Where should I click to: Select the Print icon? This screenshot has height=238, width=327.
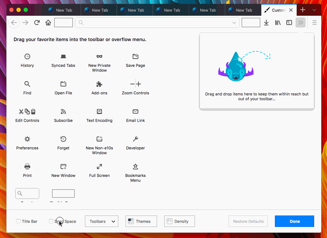click(27, 167)
